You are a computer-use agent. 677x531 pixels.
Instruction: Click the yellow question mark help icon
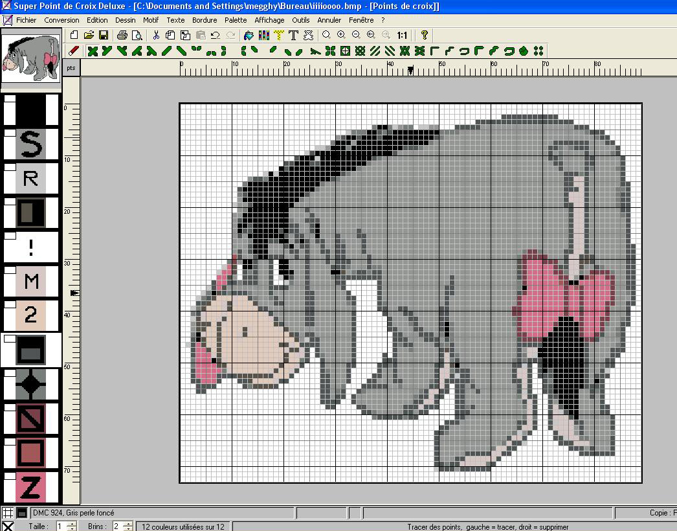424,35
